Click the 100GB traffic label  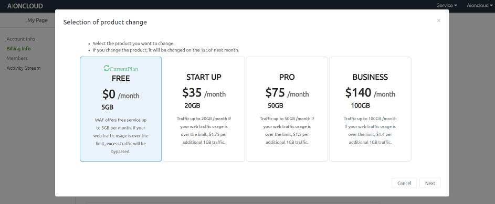click(x=360, y=105)
